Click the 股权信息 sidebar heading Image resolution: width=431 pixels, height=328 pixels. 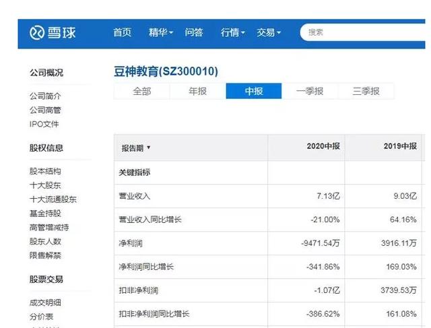(46, 147)
